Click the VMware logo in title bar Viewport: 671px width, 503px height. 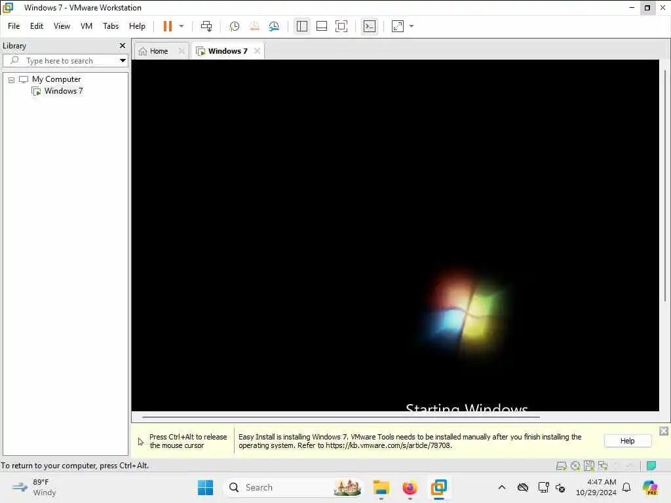point(8,8)
